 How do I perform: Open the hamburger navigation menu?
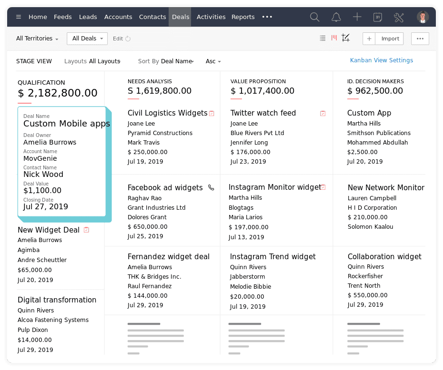[19, 17]
